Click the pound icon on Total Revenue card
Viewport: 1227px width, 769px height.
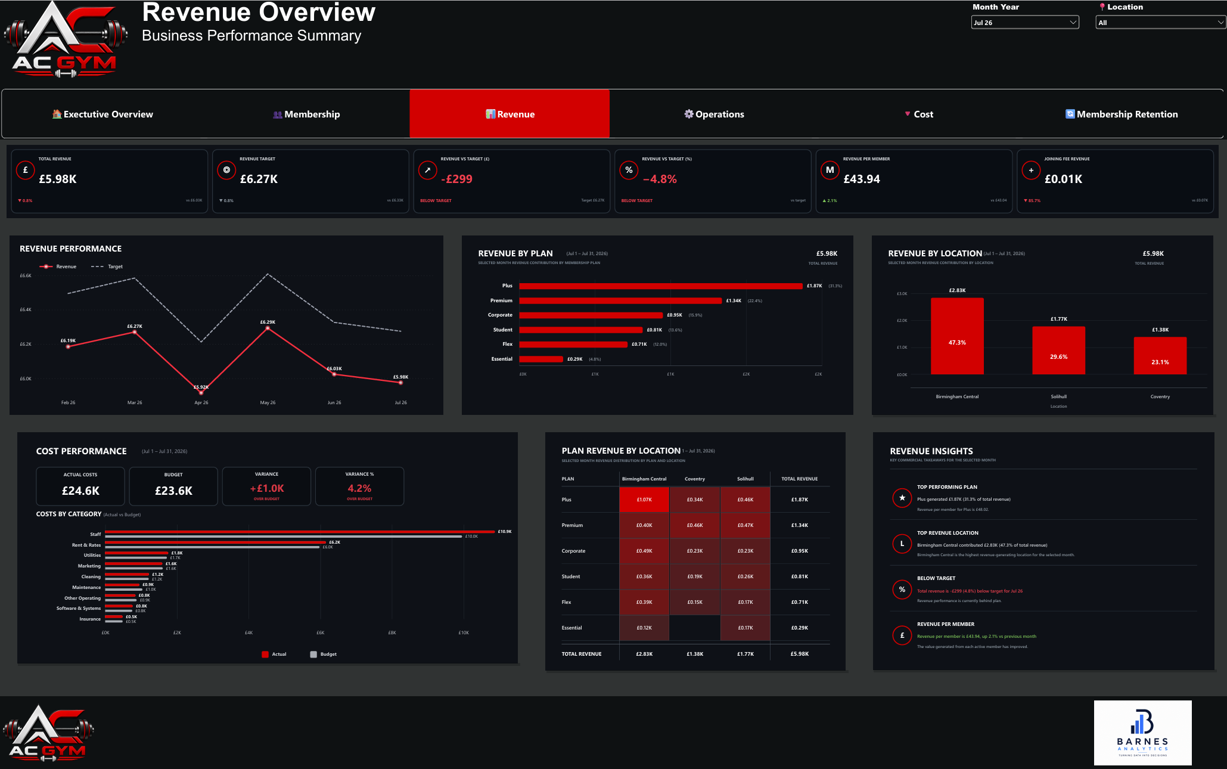tap(25, 170)
